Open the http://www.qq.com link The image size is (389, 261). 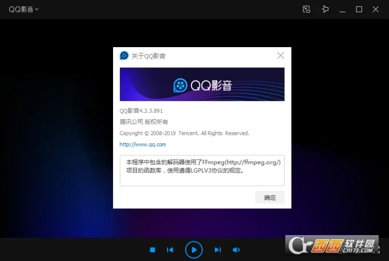(143, 144)
